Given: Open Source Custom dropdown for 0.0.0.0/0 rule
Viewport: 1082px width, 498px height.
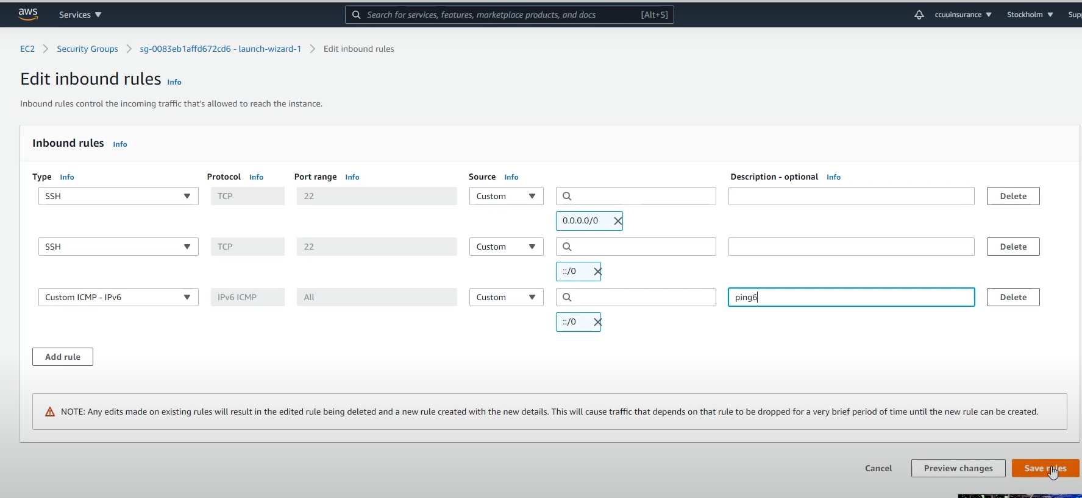Looking at the screenshot, I should point(506,196).
